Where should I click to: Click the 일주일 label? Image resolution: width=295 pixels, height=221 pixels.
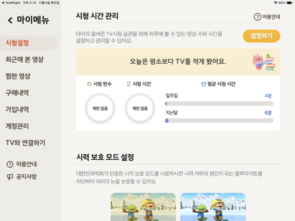click(x=172, y=96)
